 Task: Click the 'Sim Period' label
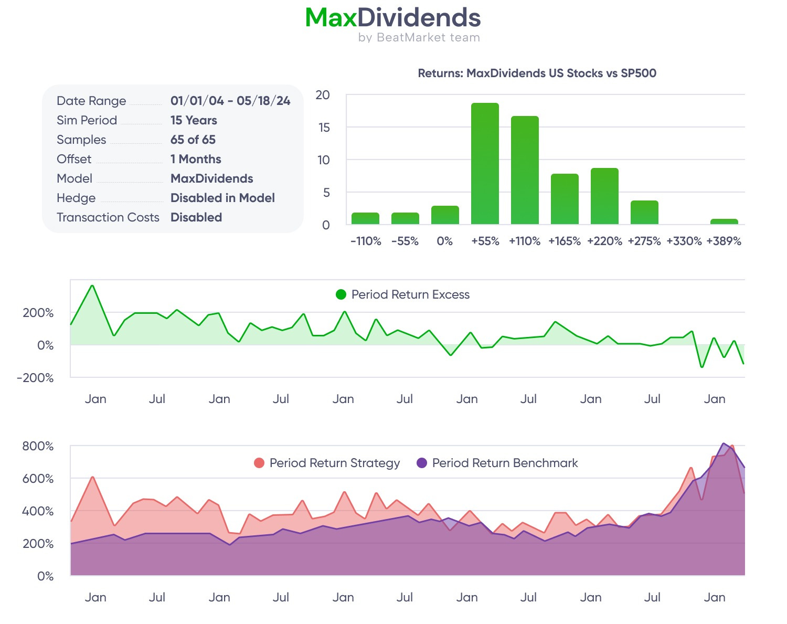point(87,120)
